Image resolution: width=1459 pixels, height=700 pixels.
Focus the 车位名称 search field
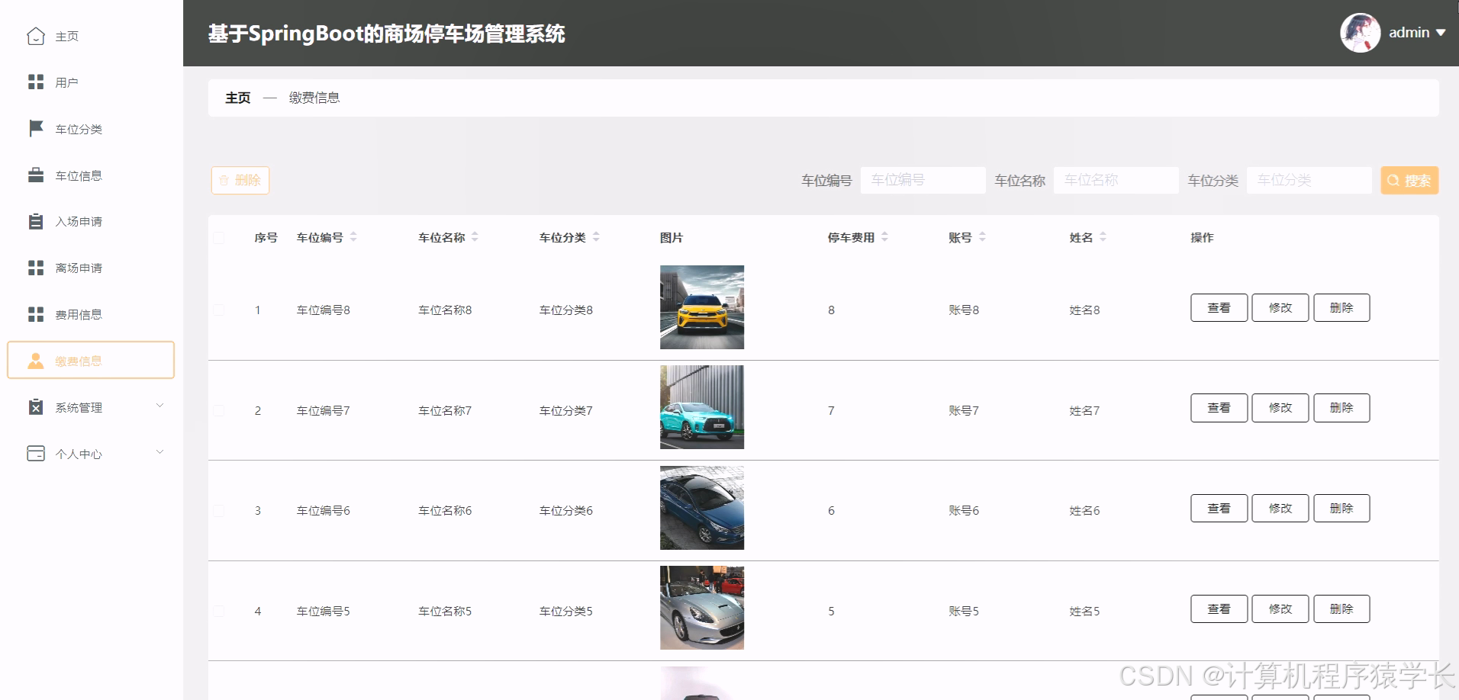[x=1116, y=180]
